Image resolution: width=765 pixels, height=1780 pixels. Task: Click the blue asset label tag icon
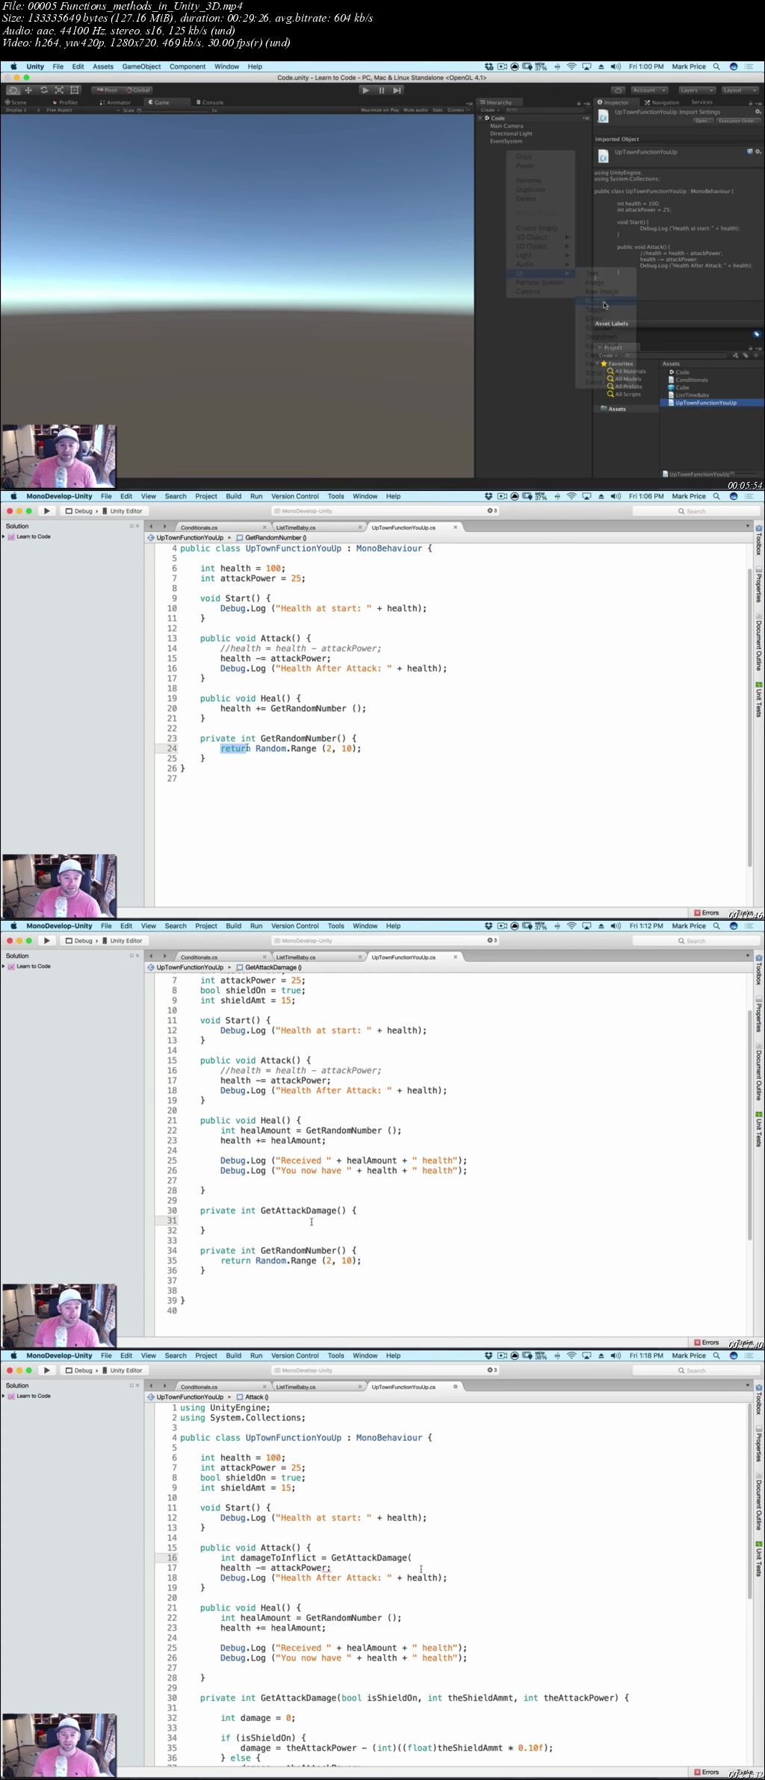coord(756,334)
